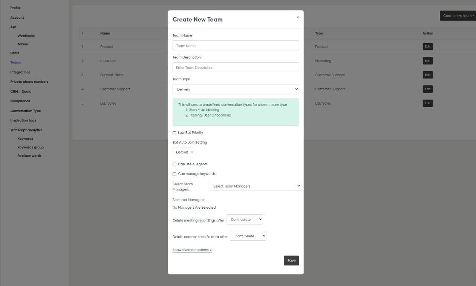Edit the Product team row

coord(427,47)
